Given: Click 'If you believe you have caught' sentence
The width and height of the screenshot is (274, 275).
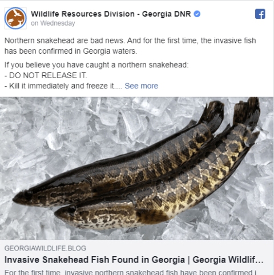Looking at the screenshot, I should pos(96,65).
